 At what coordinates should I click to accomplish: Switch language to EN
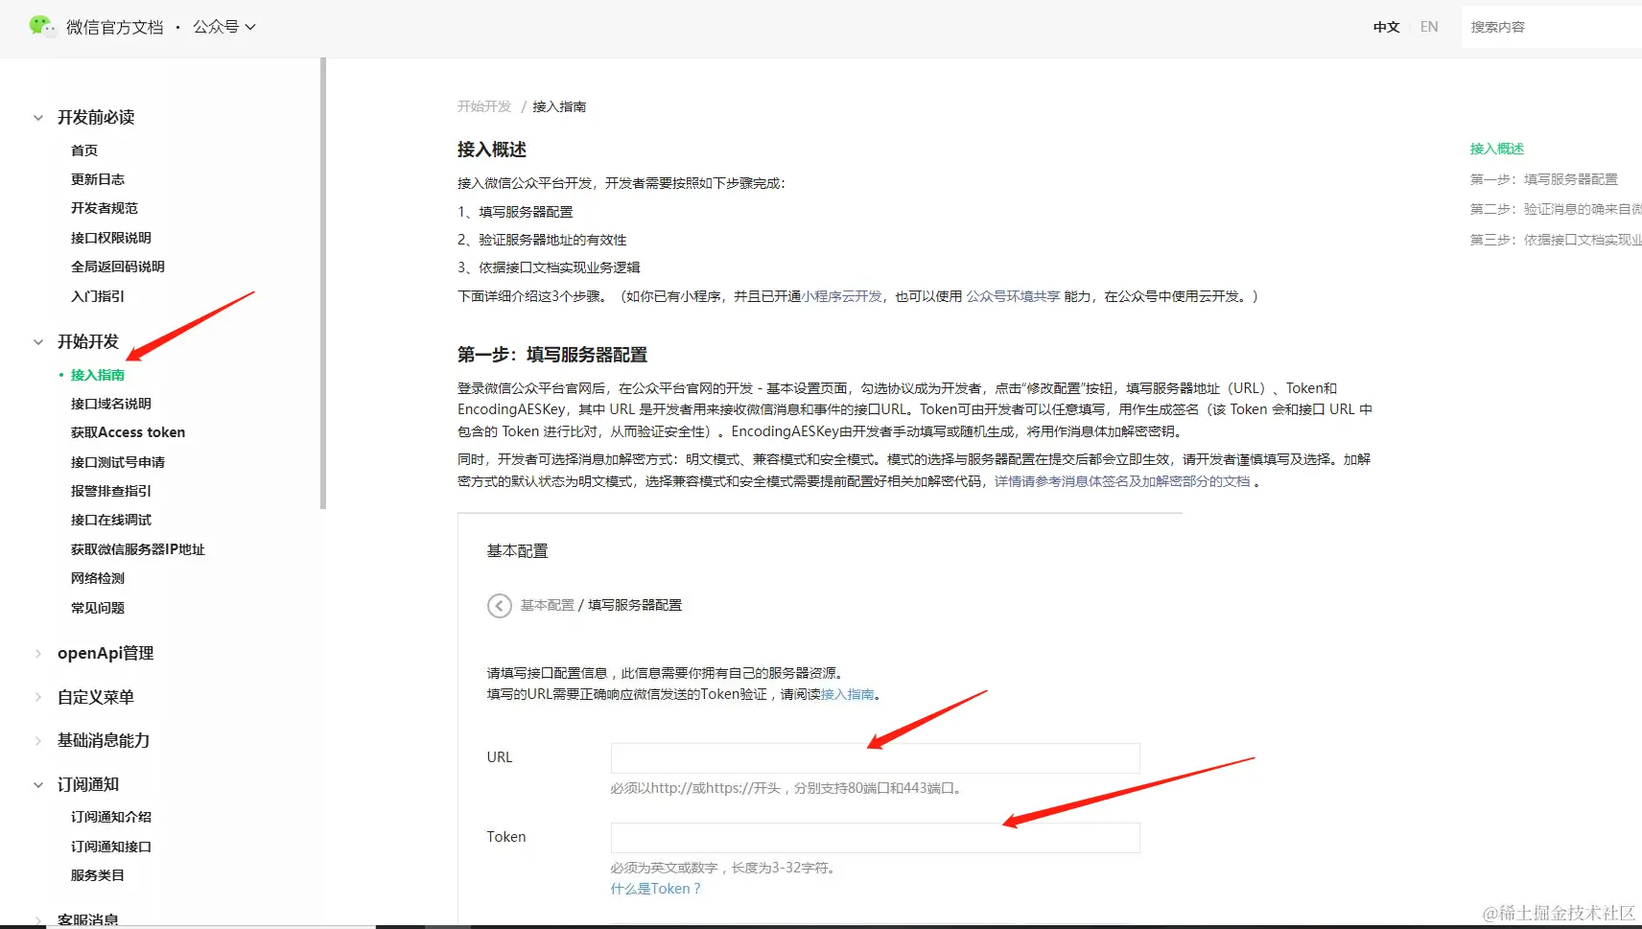click(x=1429, y=27)
